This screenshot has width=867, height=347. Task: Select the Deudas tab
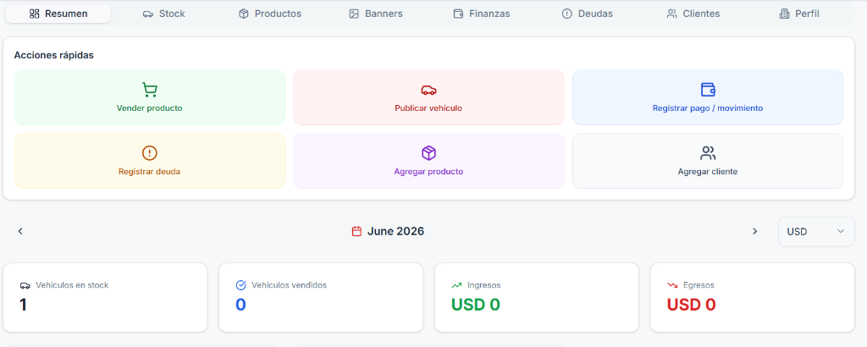pyautogui.click(x=588, y=14)
